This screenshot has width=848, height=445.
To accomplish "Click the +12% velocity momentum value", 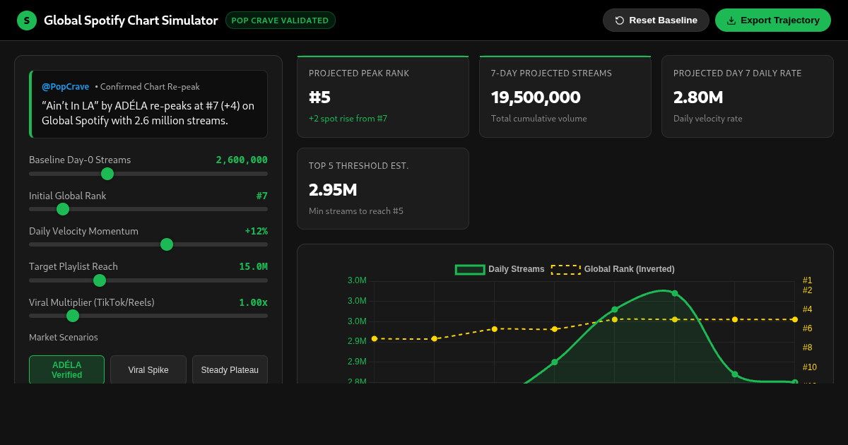I will click(256, 231).
